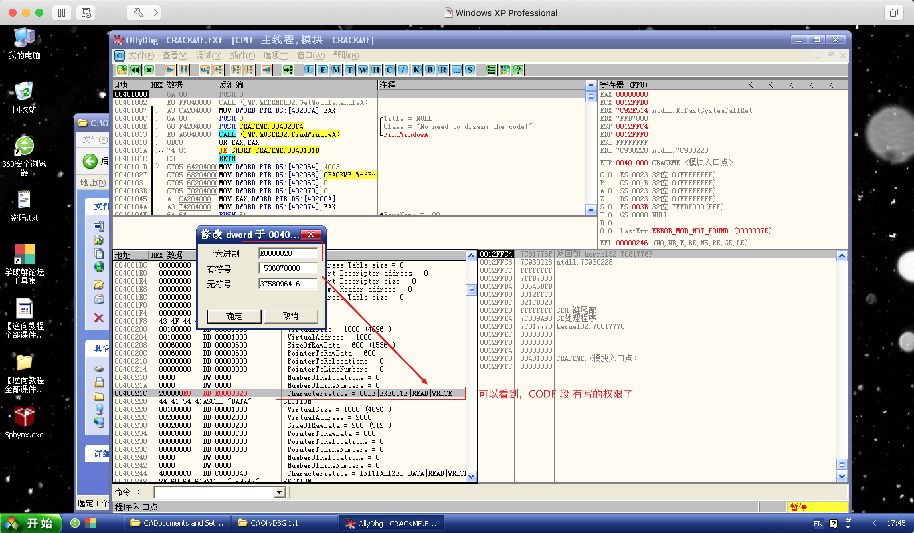Click the Pause execution toolbar icon
This screenshot has height=533, width=914.
184,70
